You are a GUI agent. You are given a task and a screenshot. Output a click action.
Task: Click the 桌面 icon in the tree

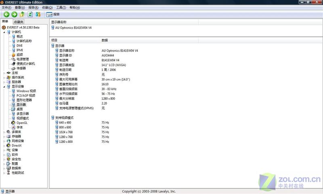(x=13, y=109)
